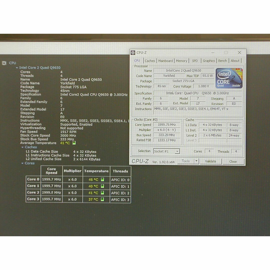The width and height of the screenshot is (270, 270).
Task: Collapse the Cores section in Speccy
Action: pyautogui.click(x=22, y=163)
